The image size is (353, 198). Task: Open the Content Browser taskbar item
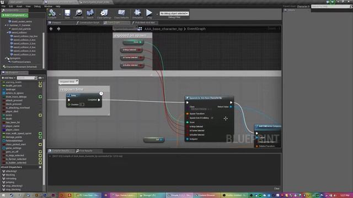click(205, 195)
